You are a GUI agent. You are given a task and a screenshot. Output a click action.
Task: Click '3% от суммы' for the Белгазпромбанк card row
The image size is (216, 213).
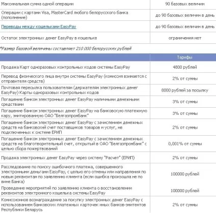tap(185, 113)
